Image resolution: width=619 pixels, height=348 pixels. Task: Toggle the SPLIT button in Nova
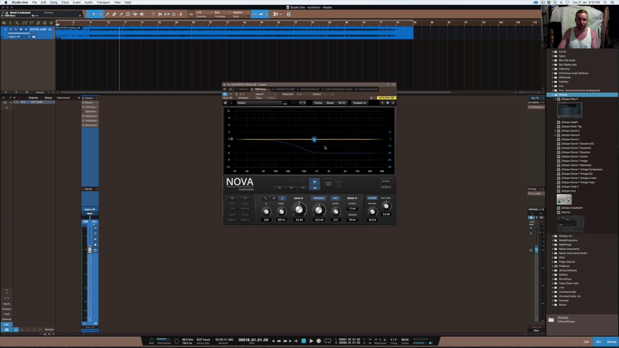336,198
